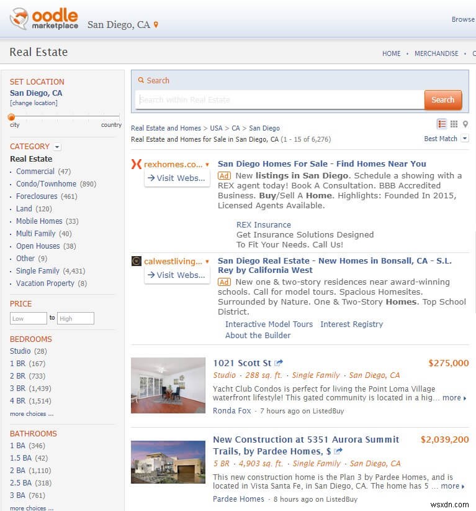476x511 pixels.
Task: Click San Diego breadcrumb
Action: (264, 128)
